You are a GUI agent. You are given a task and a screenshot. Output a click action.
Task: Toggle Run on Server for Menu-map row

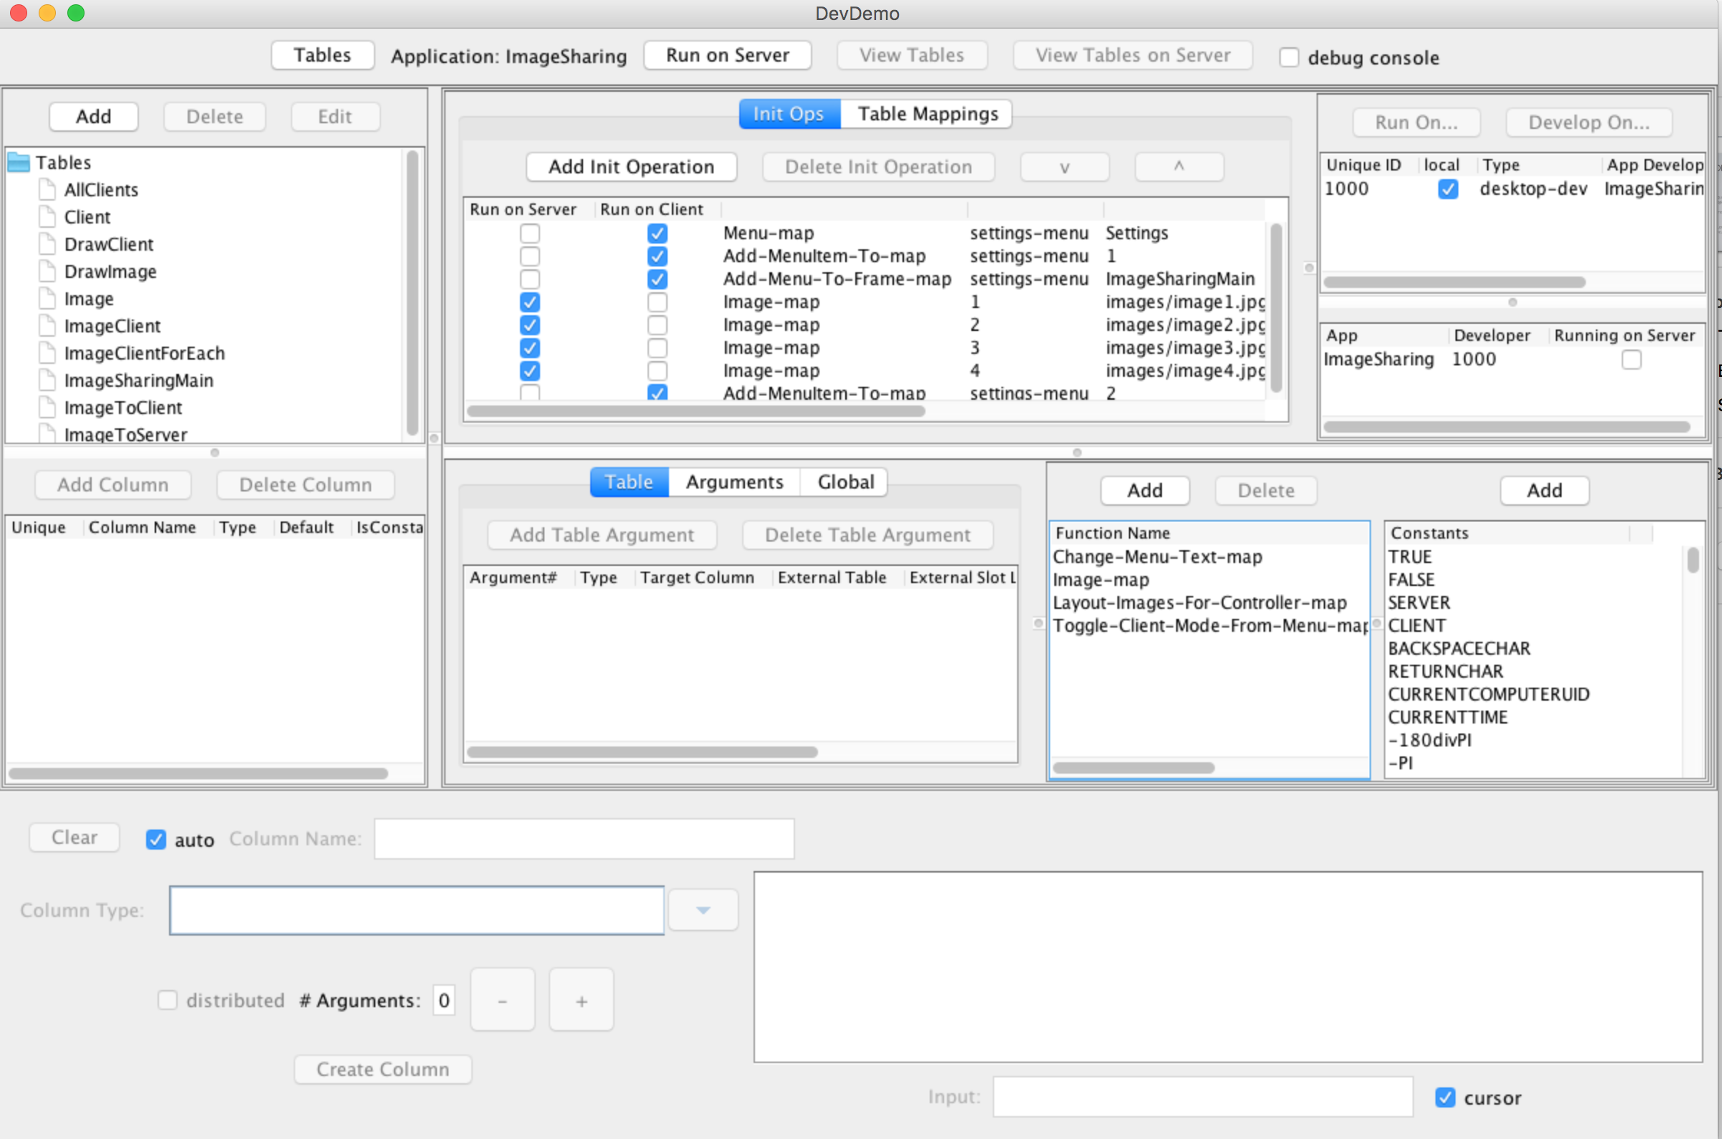click(530, 234)
